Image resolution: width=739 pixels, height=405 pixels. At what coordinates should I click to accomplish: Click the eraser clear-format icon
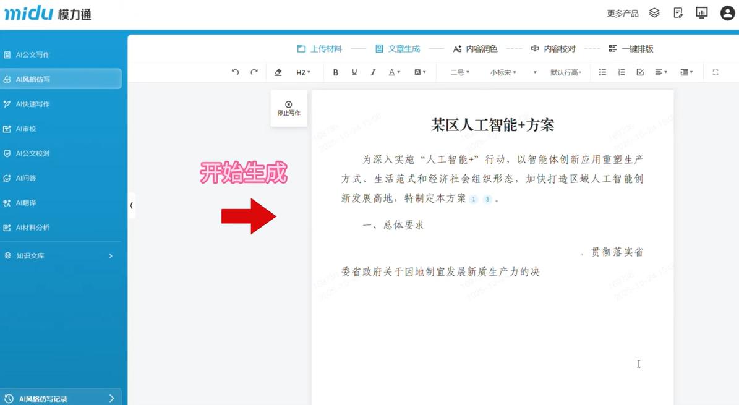pyautogui.click(x=278, y=72)
